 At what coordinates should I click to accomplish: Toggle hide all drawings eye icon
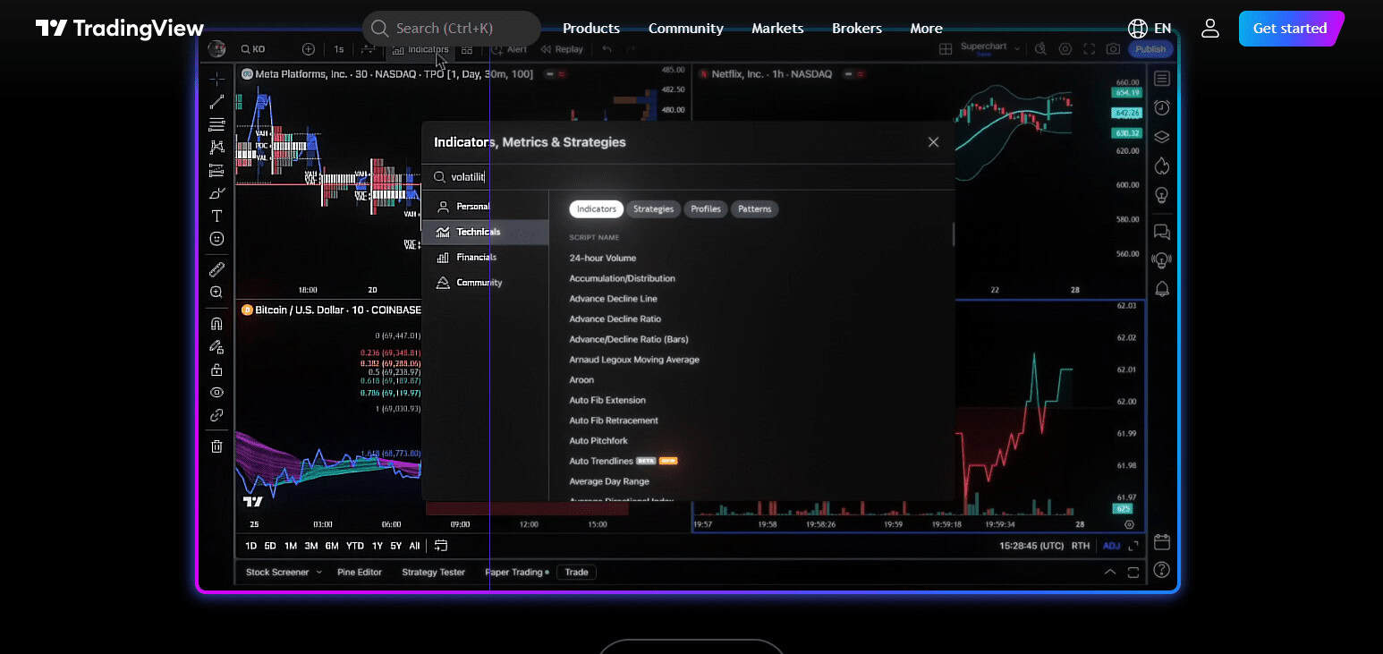[x=216, y=392]
